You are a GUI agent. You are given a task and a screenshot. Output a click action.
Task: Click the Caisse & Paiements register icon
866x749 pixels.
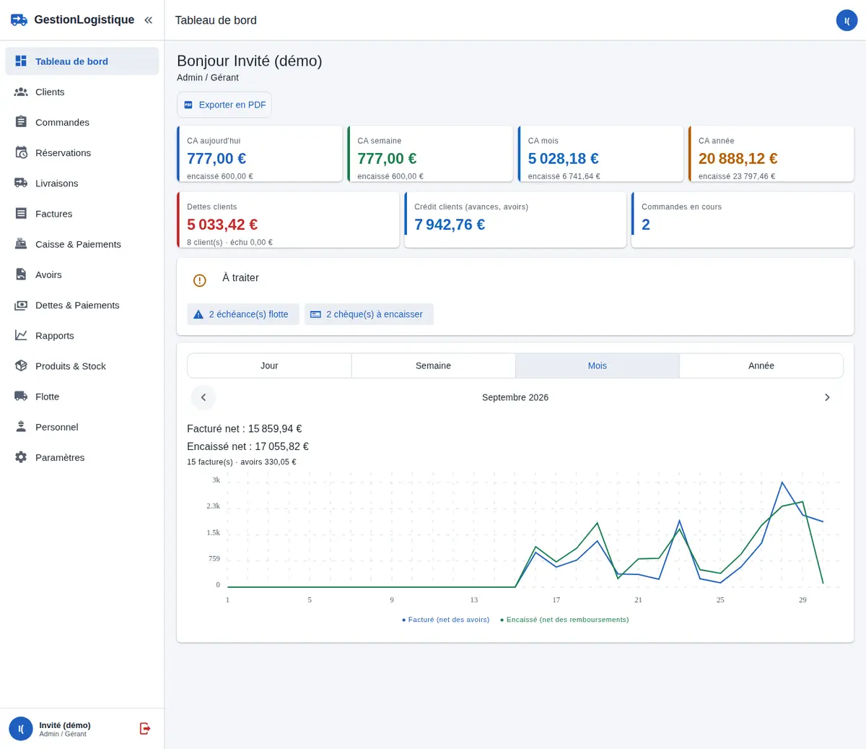coord(21,244)
